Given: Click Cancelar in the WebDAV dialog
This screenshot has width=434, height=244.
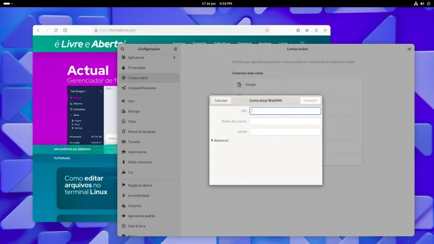Looking at the screenshot, I should pos(221,101).
